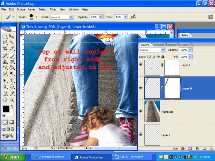Click the Windows start button
The height and width of the screenshot is (161, 215).
[13, 157]
